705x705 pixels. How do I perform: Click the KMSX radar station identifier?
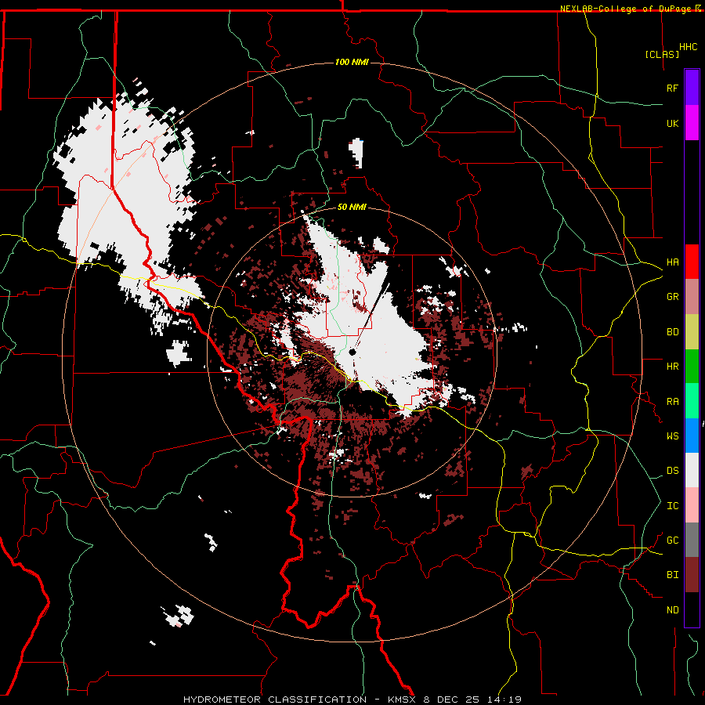tap(402, 700)
